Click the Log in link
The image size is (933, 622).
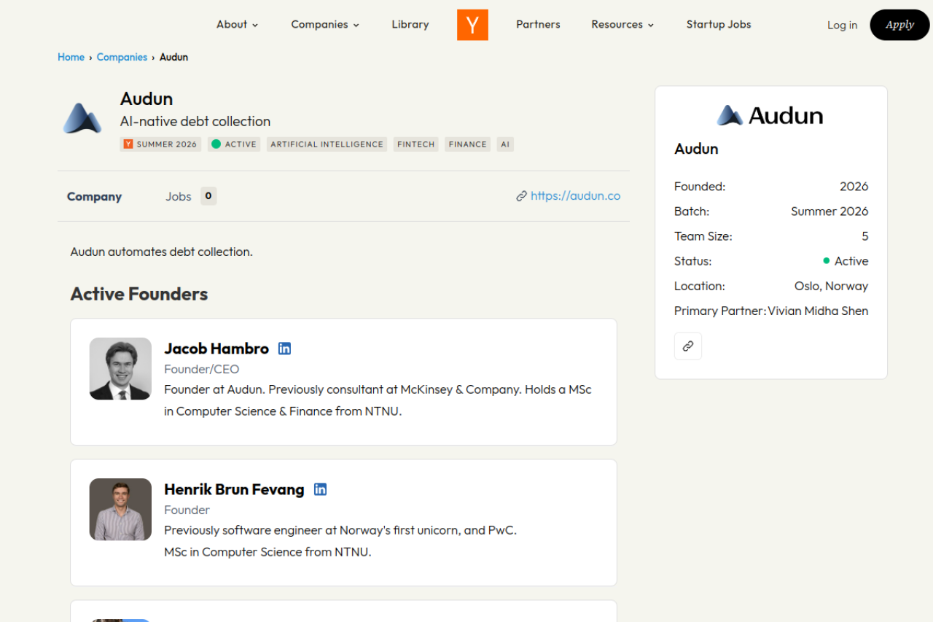coord(842,25)
